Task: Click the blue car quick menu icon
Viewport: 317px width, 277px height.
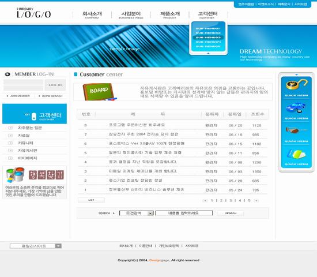Action: 296,108
